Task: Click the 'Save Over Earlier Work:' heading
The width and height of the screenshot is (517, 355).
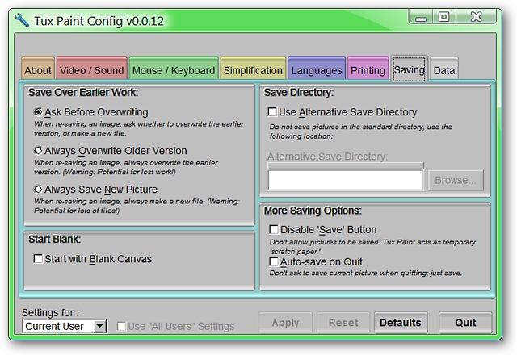Action: [x=83, y=93]
